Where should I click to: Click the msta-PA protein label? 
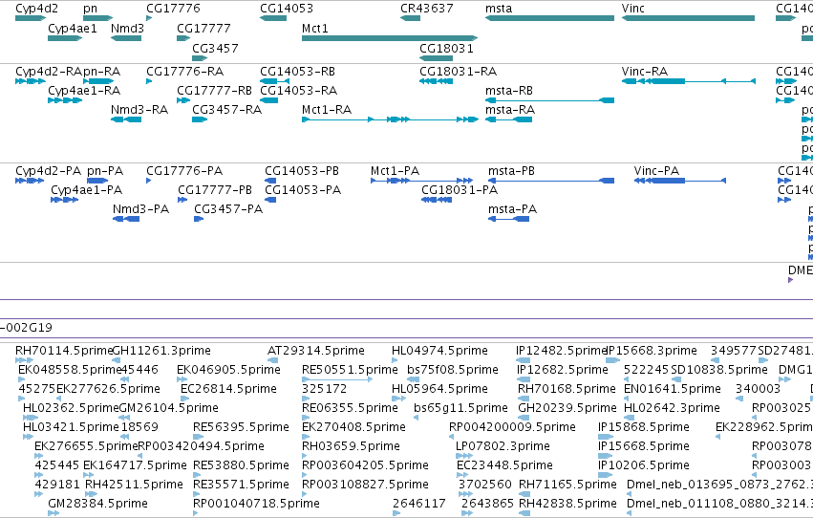click(x=512, y=209)
